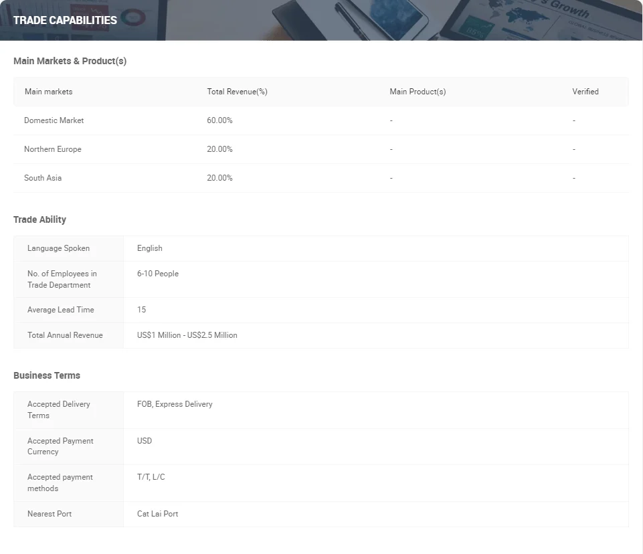Image resolution: width=643 pixels, height=554 pixels.
Task: Select No. of Employees in Trade Department label
Action: [x=62, y=279]
